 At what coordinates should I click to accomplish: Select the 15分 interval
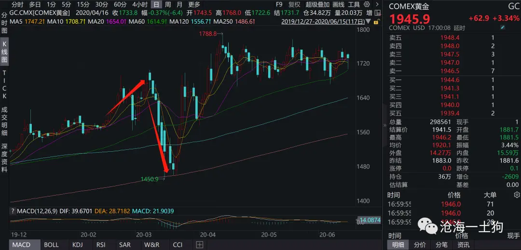[x=83, y=5]
